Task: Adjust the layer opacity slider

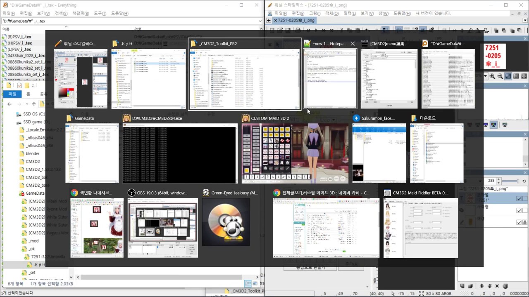Action: point(511,181)
